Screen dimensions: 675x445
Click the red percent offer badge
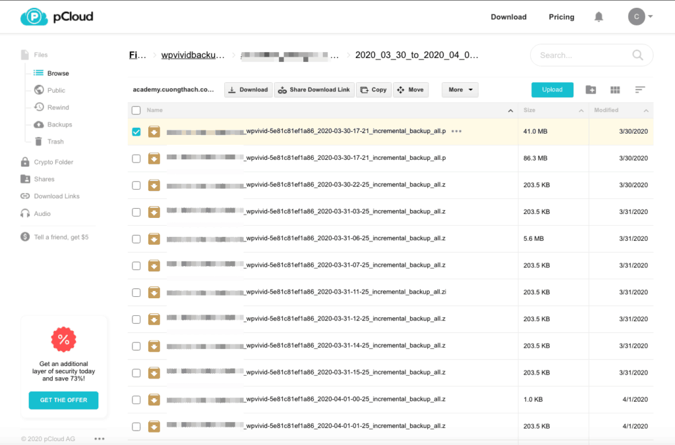point(64,340)
